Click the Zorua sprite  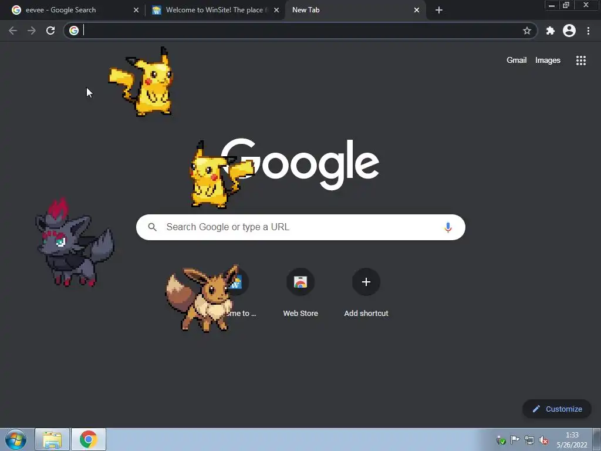pos(75,243)
